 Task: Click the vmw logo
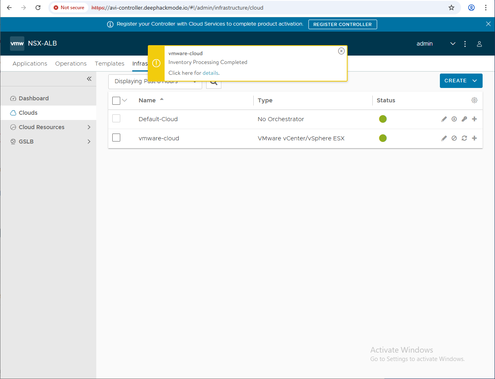tap(17, 44)
